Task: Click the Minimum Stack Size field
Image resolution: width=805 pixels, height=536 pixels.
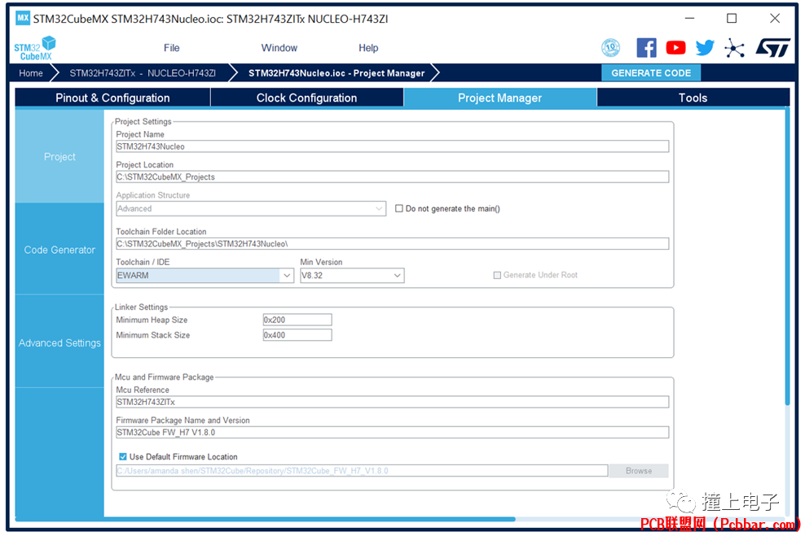Action: pyautogui.click(x=297, y=335)
